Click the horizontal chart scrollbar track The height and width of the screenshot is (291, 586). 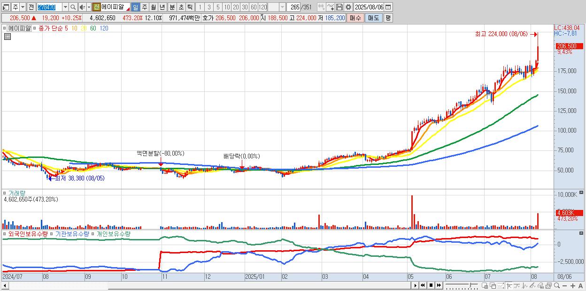pyautogui.click(x=206, y=285)
